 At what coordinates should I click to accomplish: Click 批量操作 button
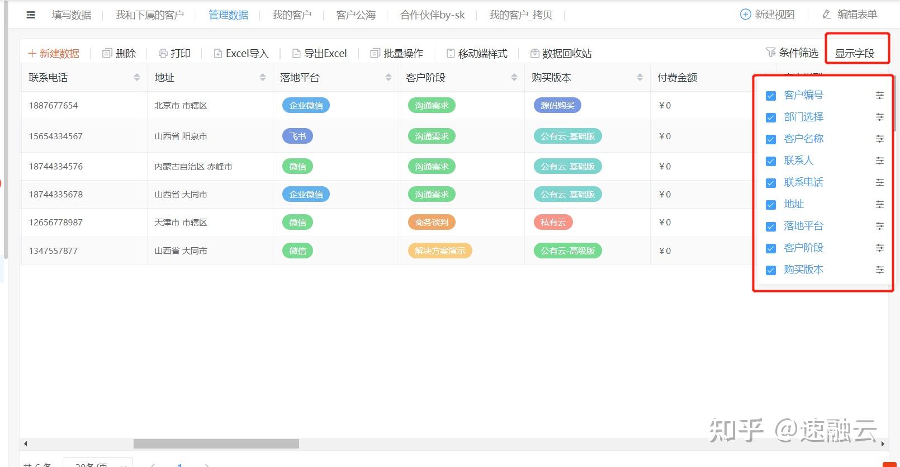point(397,53)
